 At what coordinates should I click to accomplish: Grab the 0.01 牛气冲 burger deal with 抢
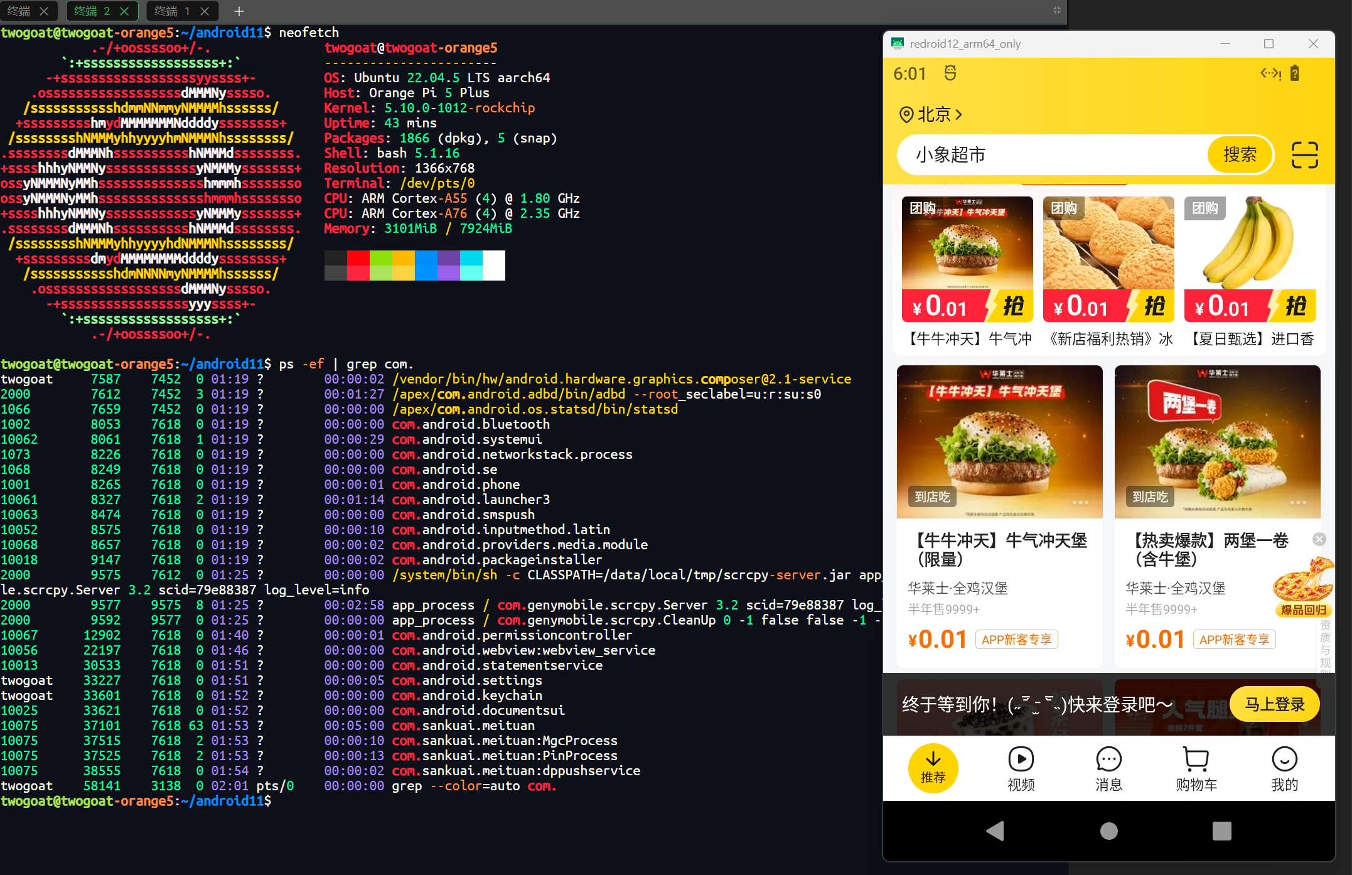1012,306
